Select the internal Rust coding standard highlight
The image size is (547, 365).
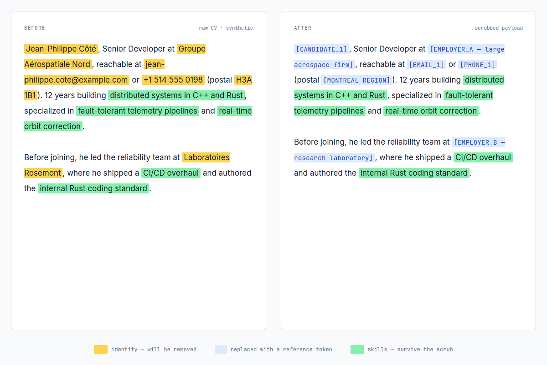[93, 188]
